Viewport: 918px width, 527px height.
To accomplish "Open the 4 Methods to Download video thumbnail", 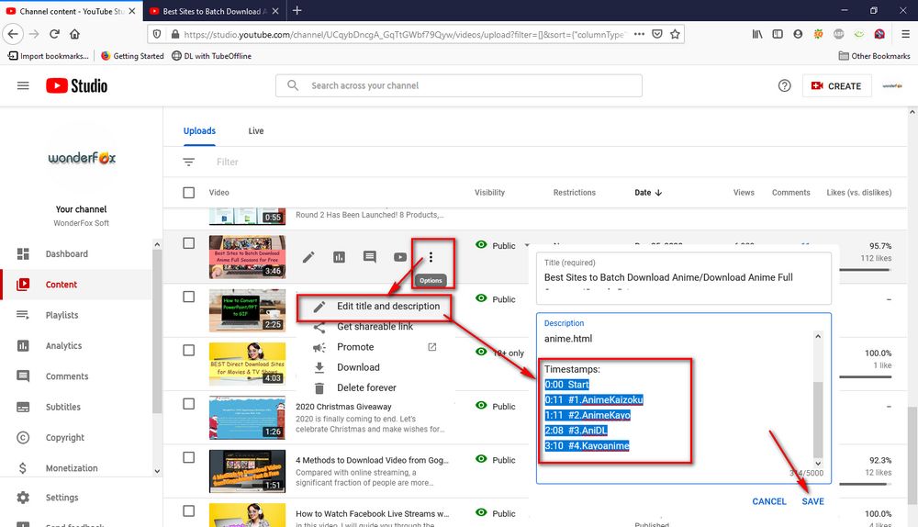I will (x=247, y=471).
